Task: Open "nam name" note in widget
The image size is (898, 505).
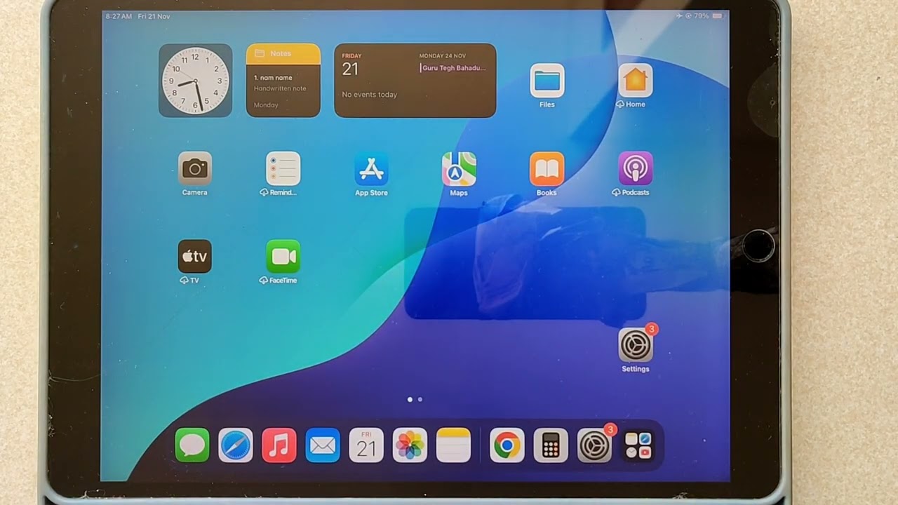Action: point(273,78)
